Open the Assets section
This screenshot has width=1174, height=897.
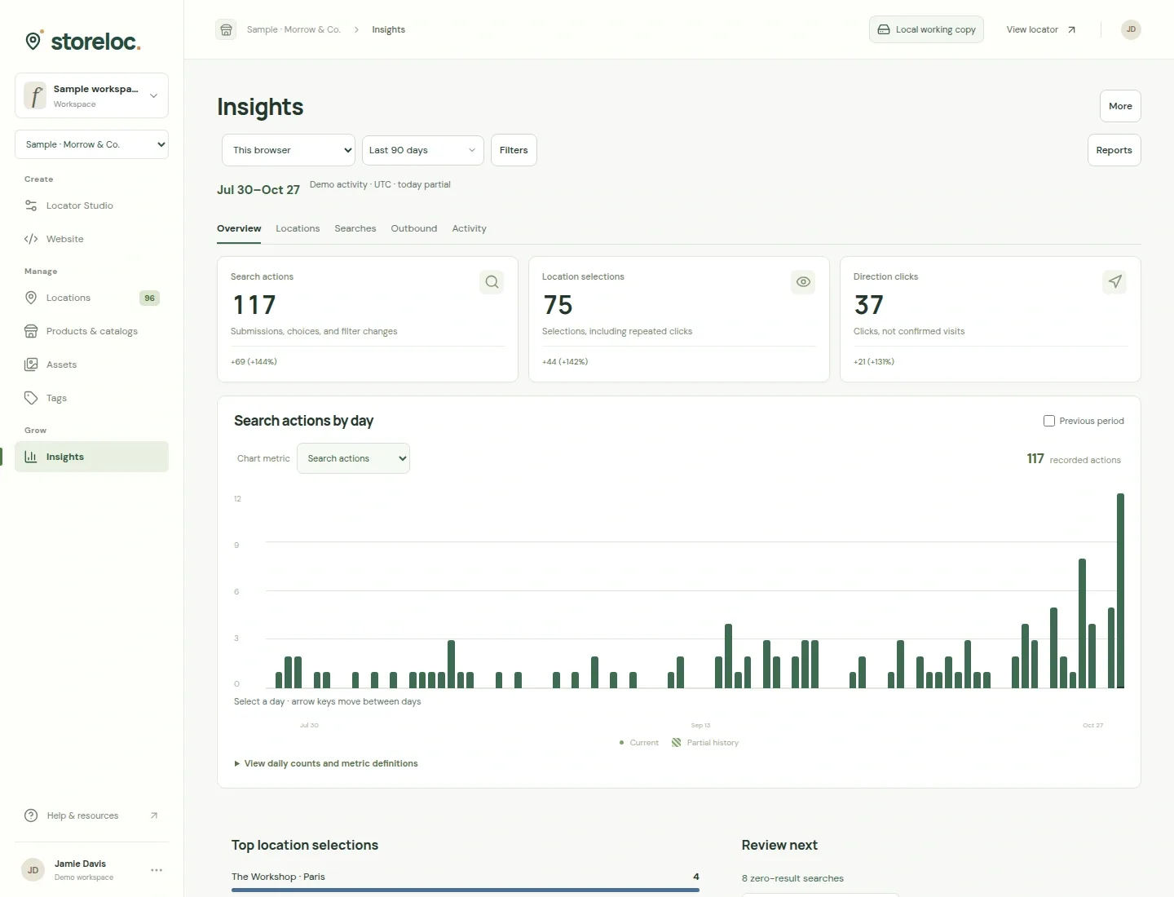91,365
